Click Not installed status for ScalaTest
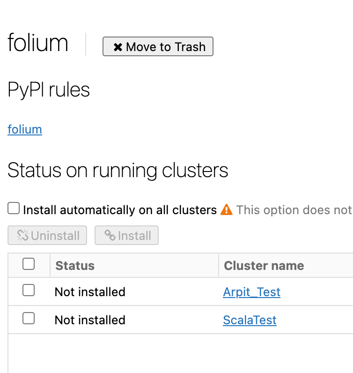Image resolution: width=353 pixels, height=373 pixels. click(90, 320)
